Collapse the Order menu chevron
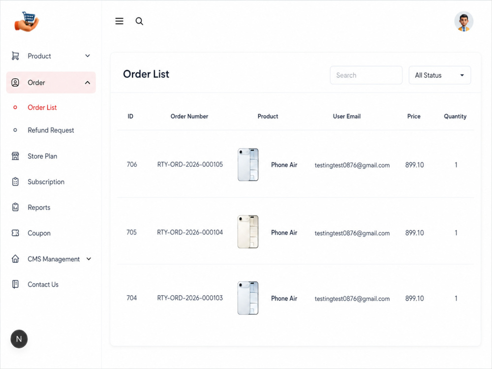Screen dimensions: 492x369 tap(88, 83)
